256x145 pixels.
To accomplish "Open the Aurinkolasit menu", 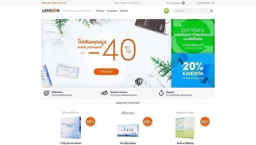I will [112, 11].
